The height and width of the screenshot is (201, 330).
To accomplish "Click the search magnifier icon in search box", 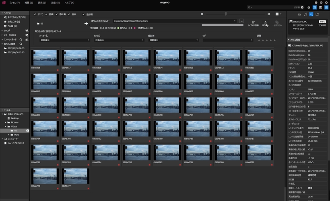I will coord(250,7).
